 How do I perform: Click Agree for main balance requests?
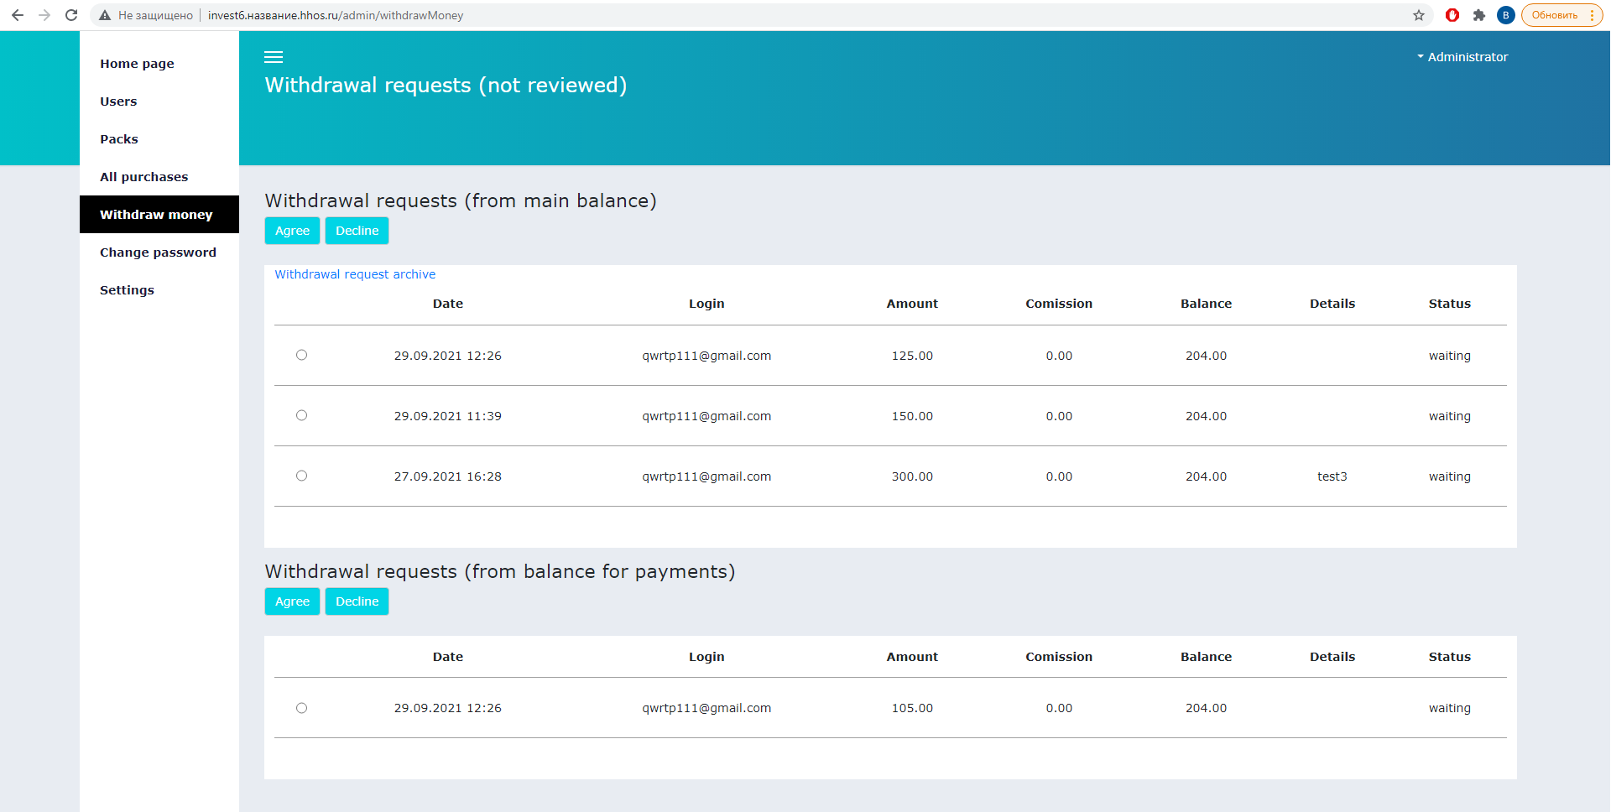[292, 231]
